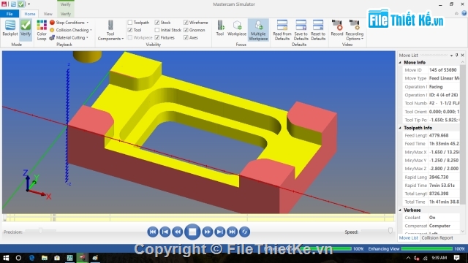The height and width of the screenshot is (263, 468).
Task: Open Tool Components menu
Action: 110,30
